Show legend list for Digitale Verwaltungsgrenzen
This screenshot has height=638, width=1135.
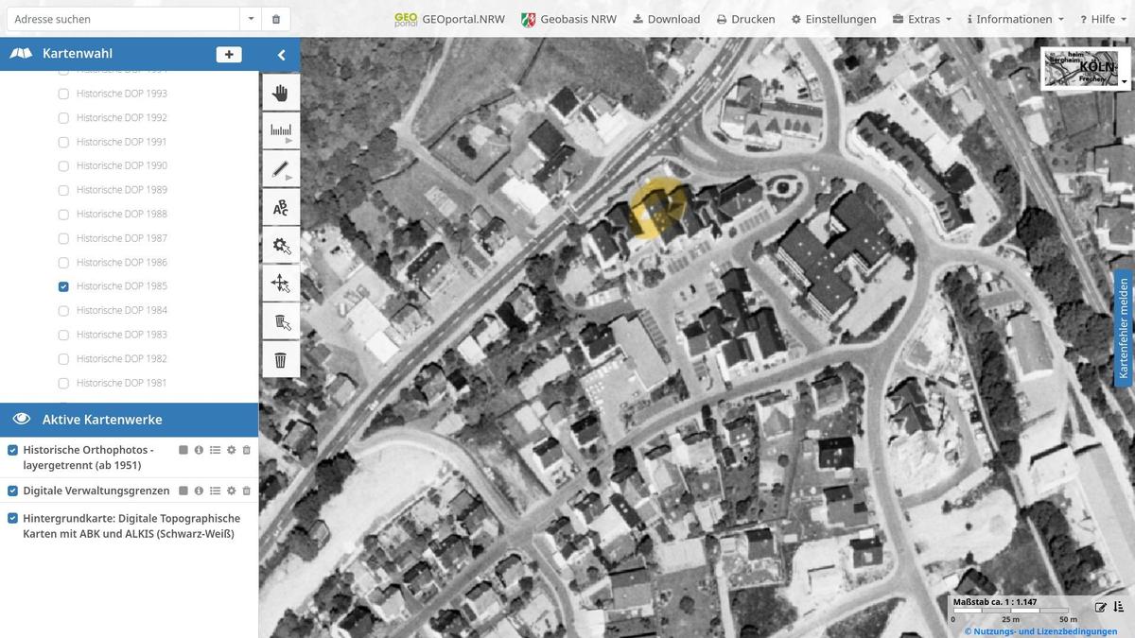coord(215,491)
